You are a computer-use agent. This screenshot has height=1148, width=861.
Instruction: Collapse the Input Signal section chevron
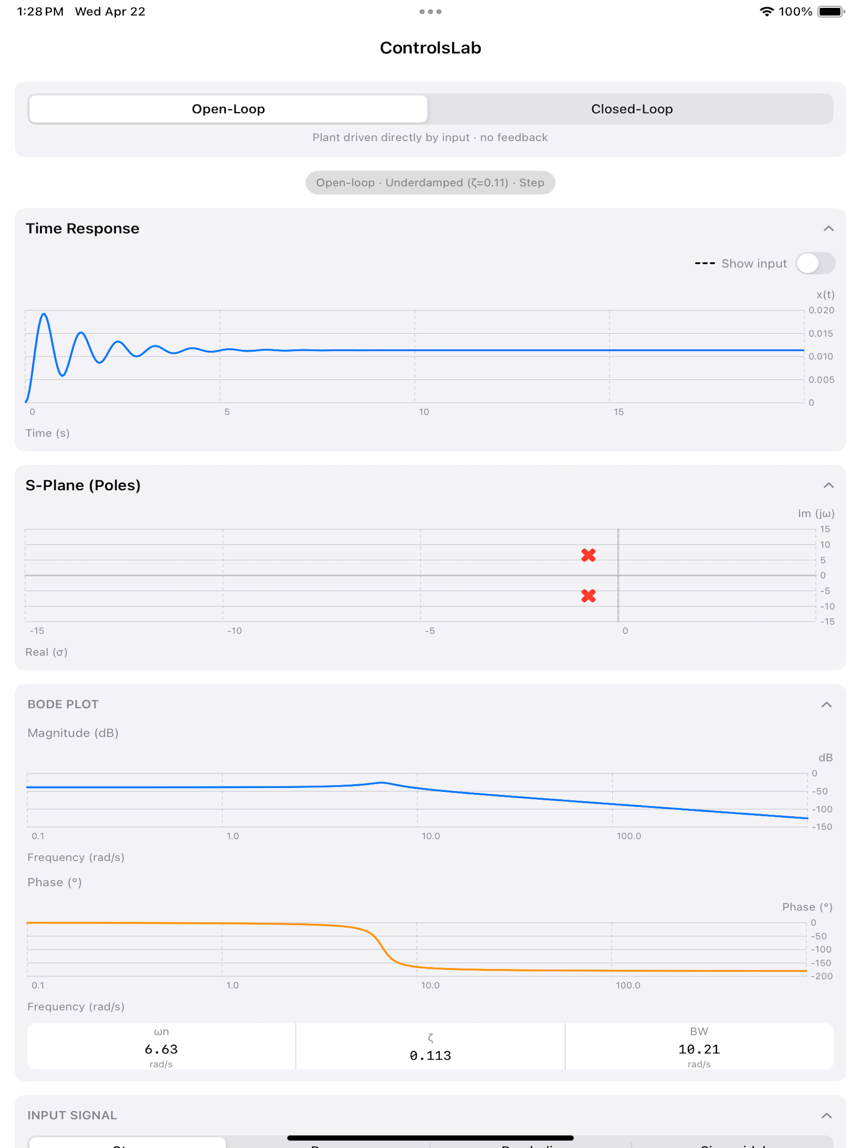(x=826, y=1115)
